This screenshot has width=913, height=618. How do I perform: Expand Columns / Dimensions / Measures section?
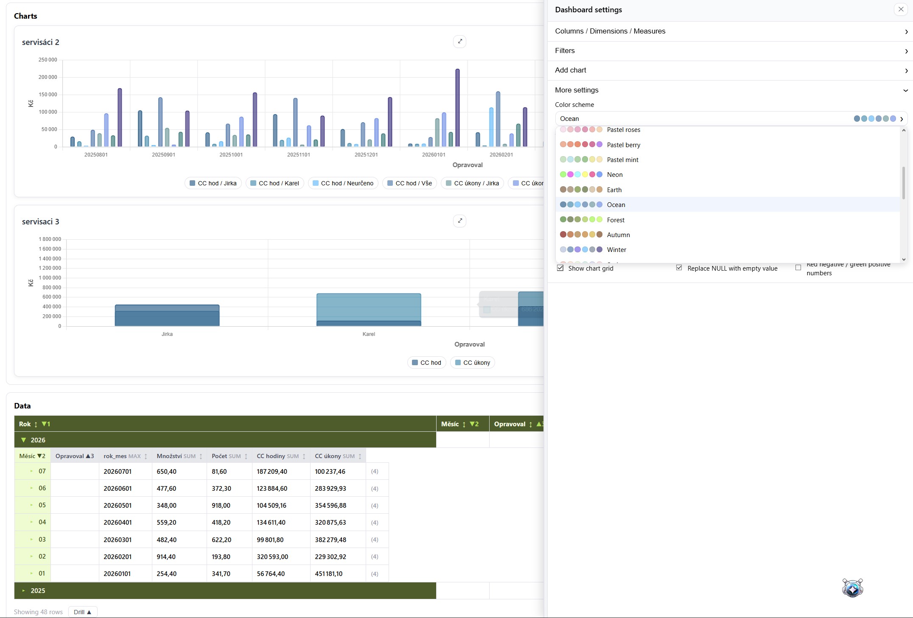tap(730, 31)
